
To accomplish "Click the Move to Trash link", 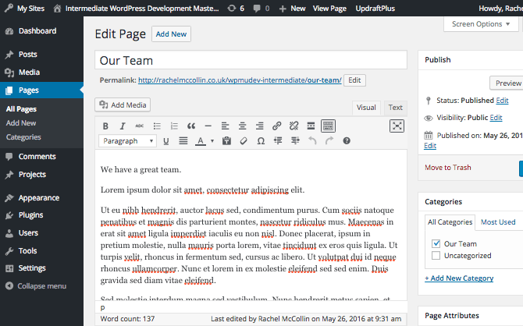I will pyautogui.click(x=447, y=168).
